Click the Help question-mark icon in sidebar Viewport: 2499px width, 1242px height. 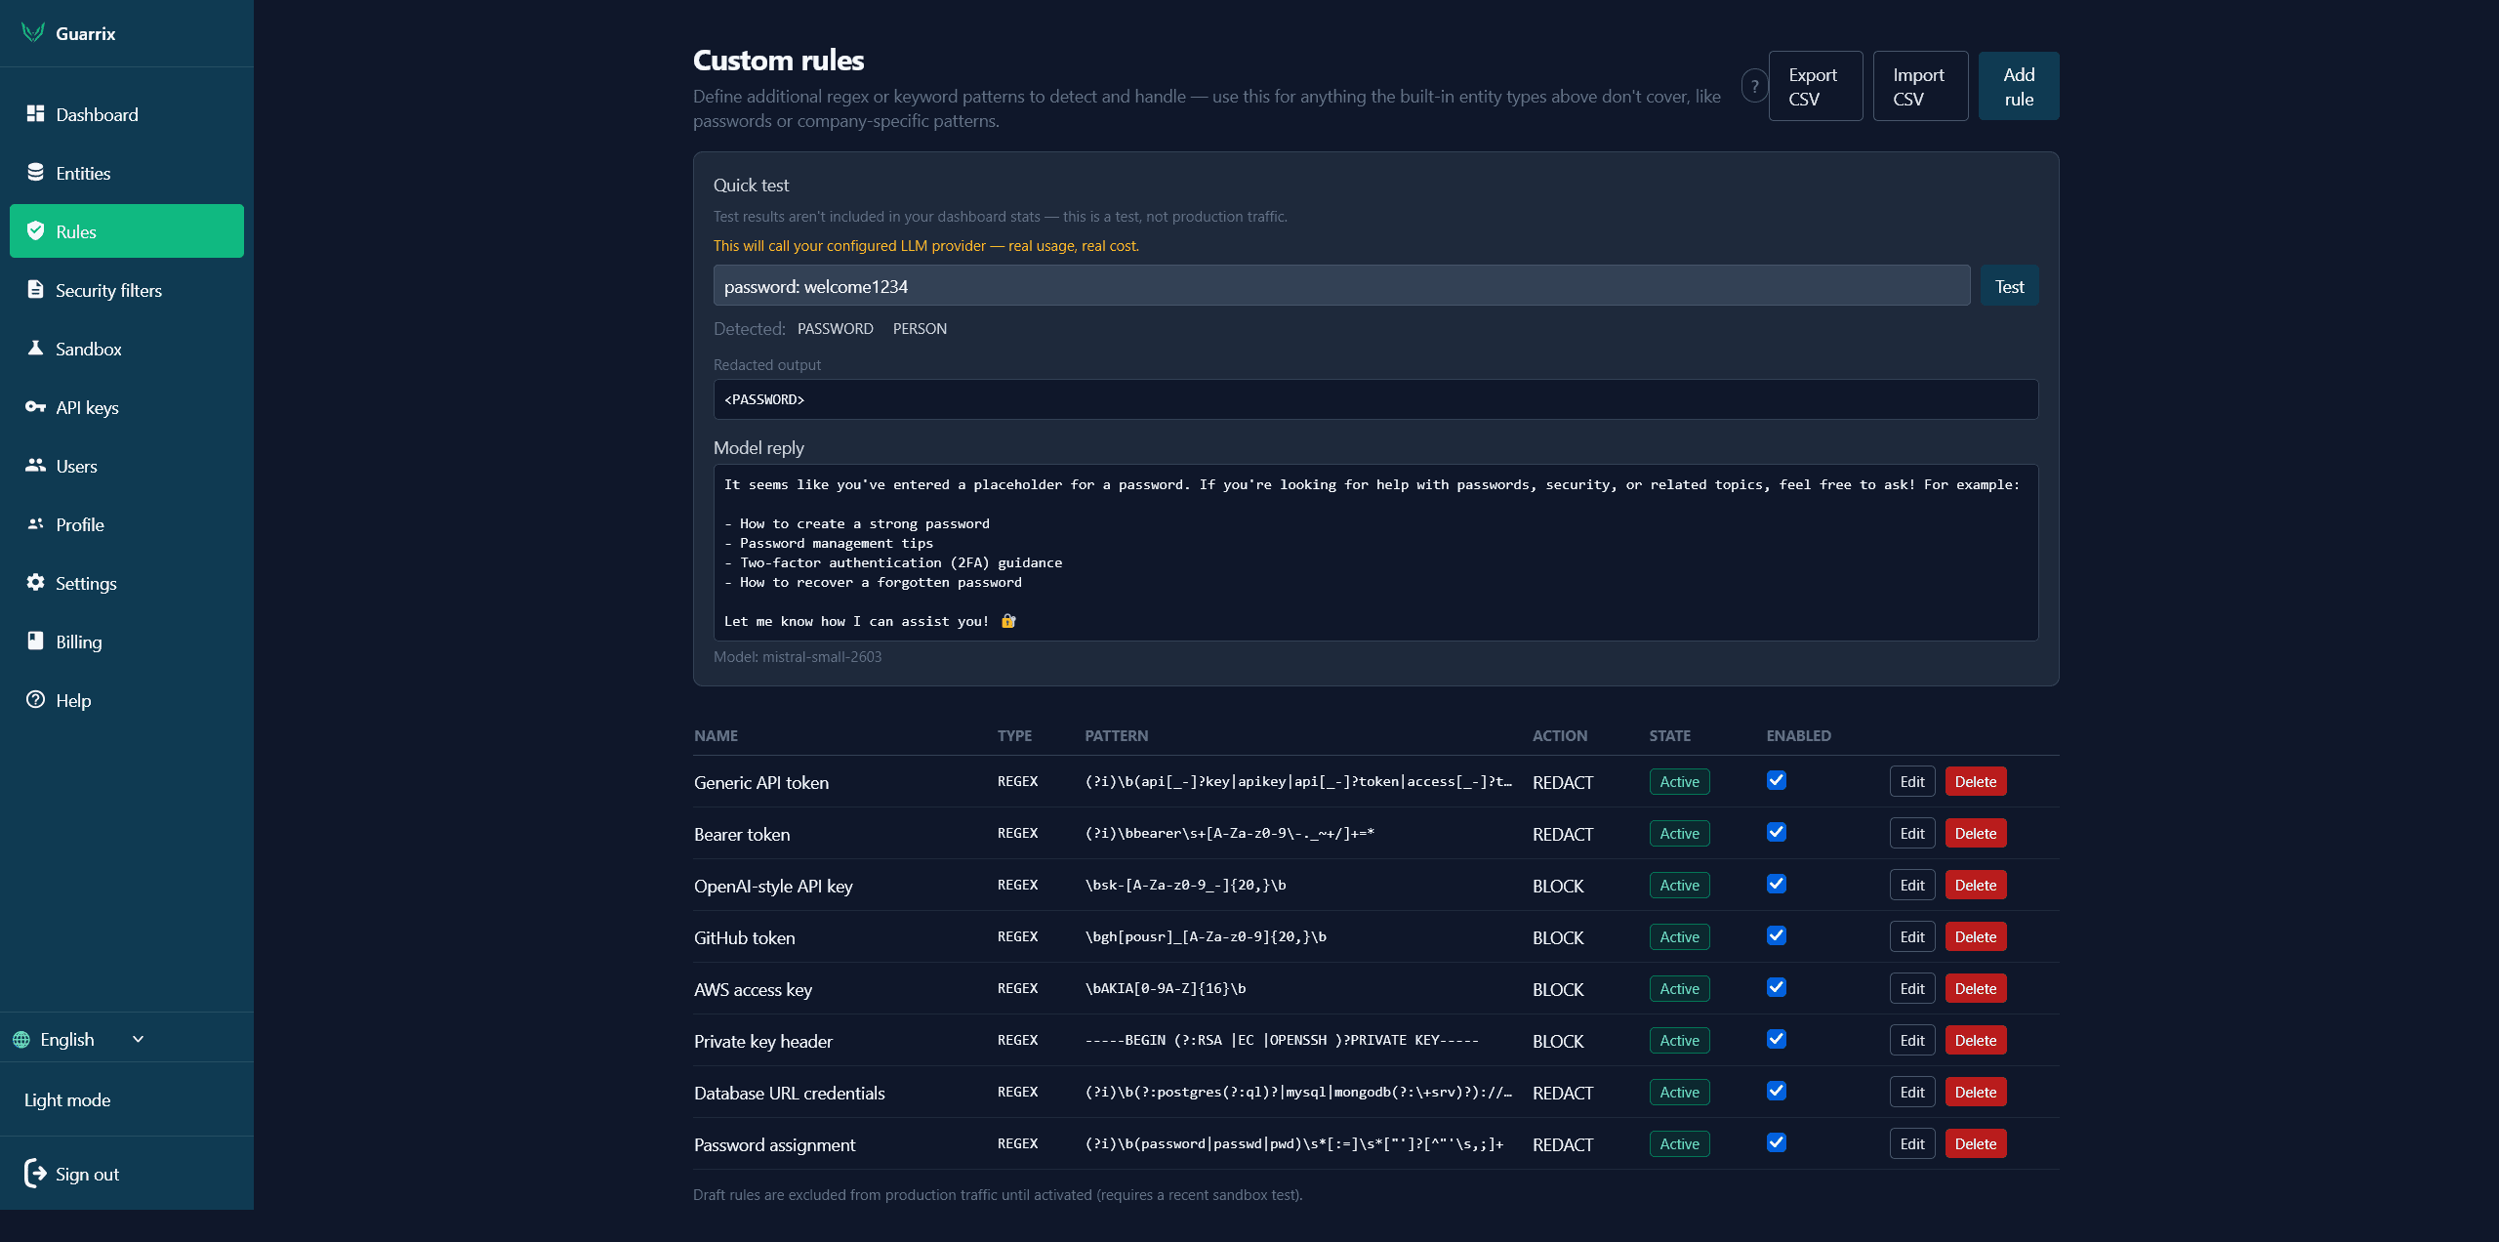point(35,699)
